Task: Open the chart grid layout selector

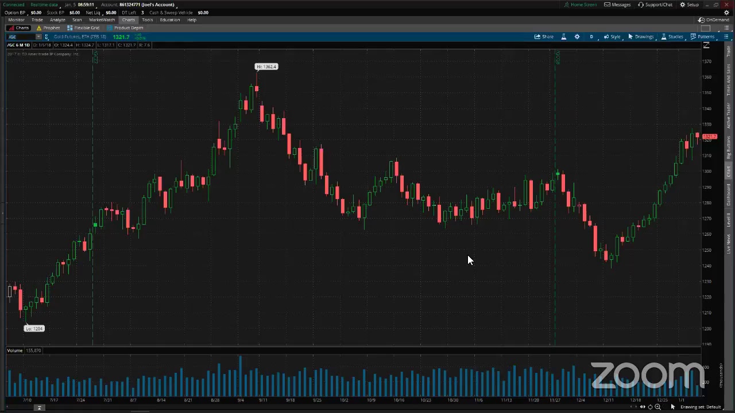Action: click(x=706, y=28)
